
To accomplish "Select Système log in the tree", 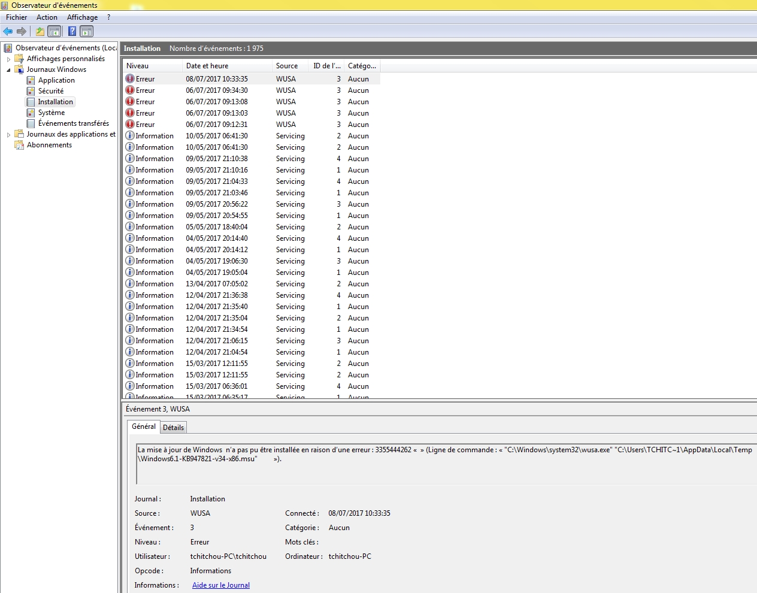I will click(52, 113).
